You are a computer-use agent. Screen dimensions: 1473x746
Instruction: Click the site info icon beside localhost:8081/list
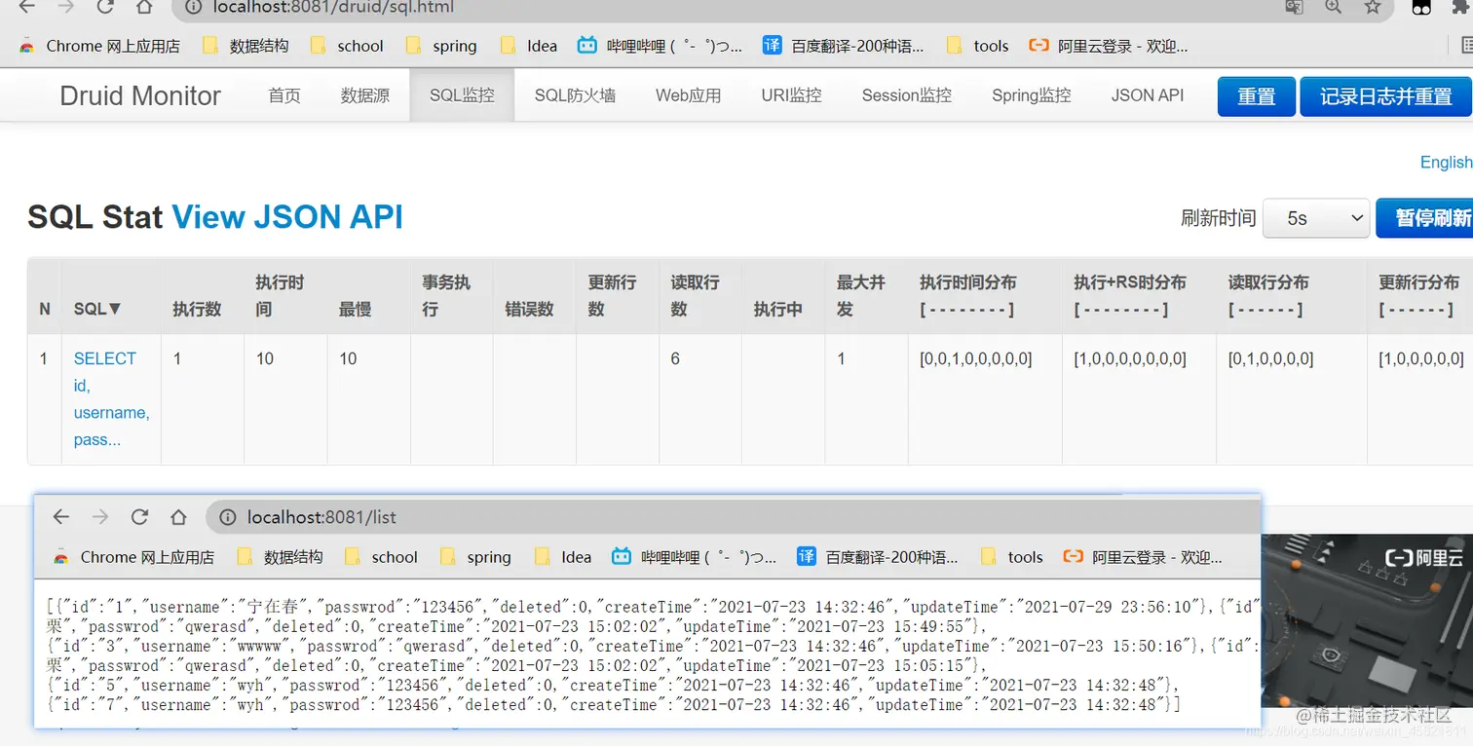coord(228,517)
